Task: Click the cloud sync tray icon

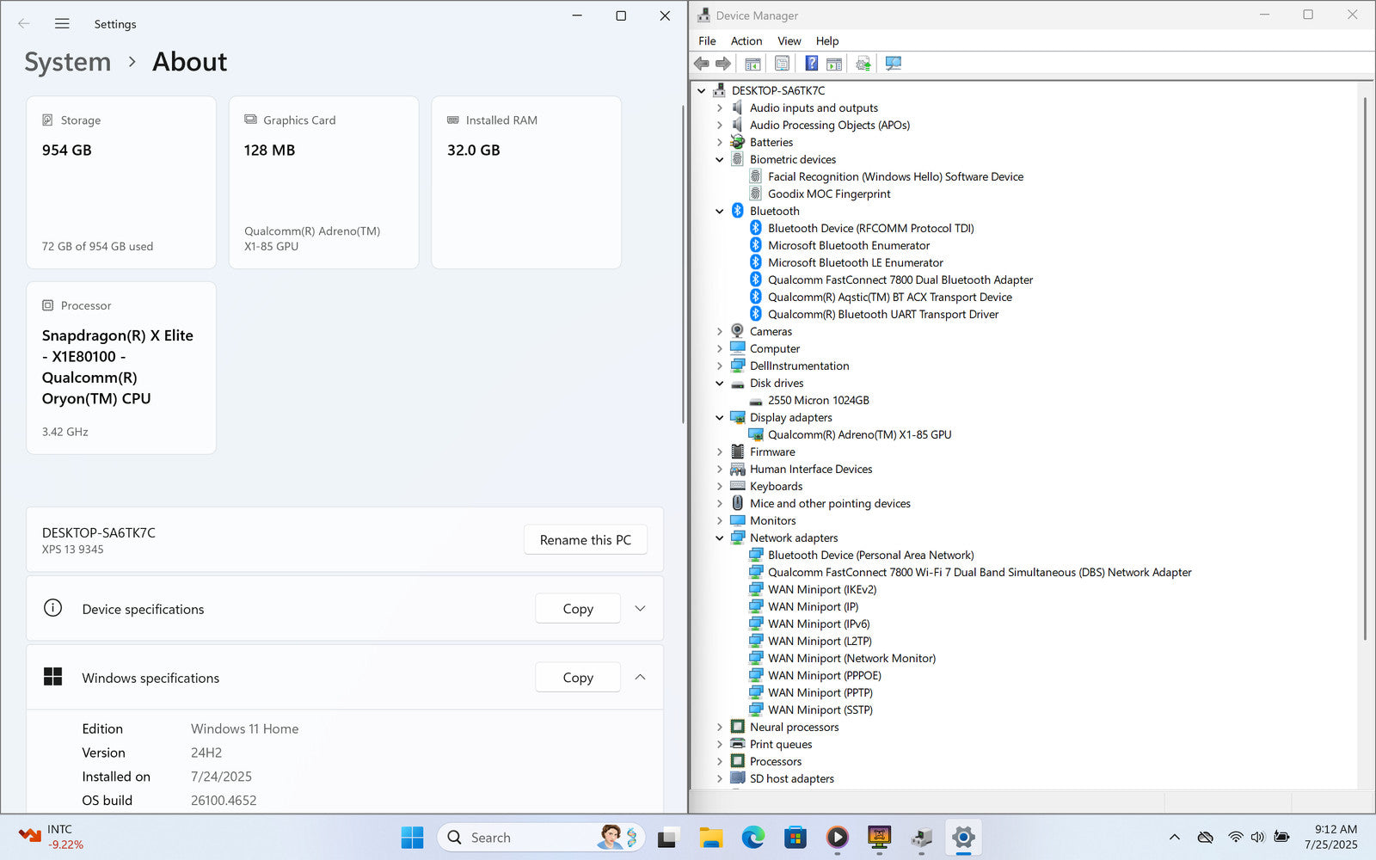Action: (x=1206, y=838)
